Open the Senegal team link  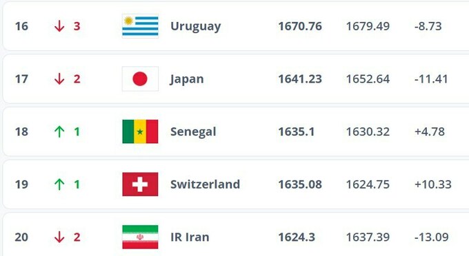click(193, 132)
